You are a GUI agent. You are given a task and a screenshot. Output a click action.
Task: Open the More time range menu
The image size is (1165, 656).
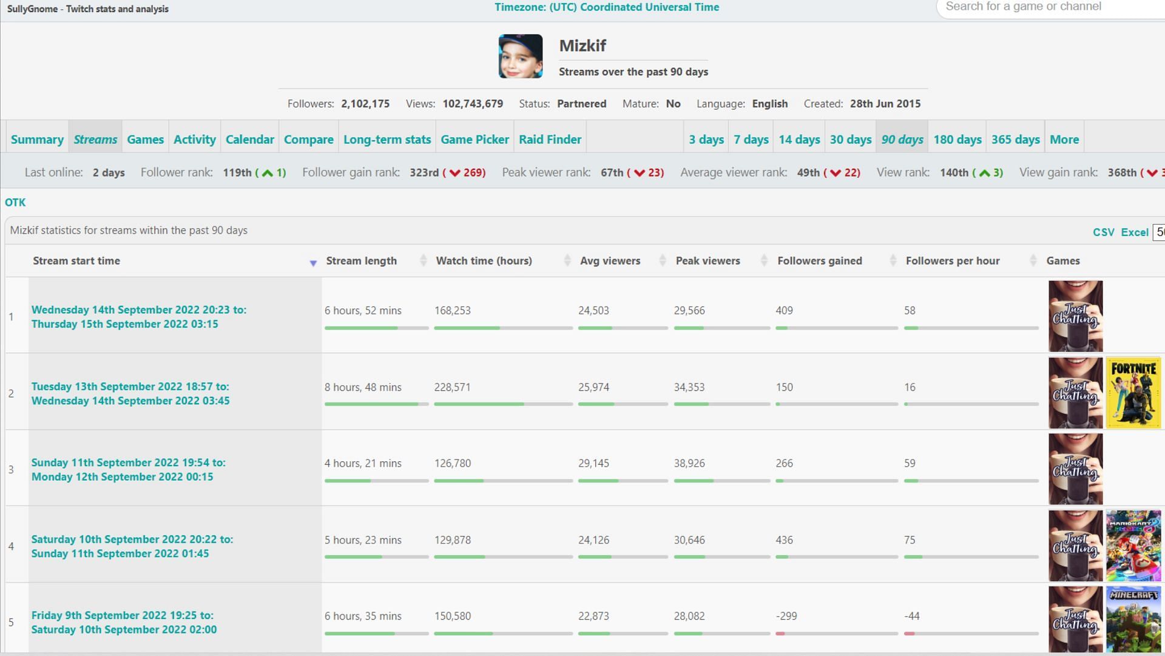pos(1064,140)
